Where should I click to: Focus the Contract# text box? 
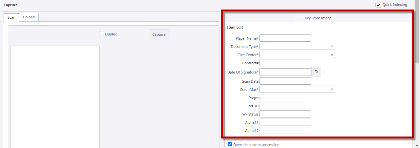(x=285, y=63)
